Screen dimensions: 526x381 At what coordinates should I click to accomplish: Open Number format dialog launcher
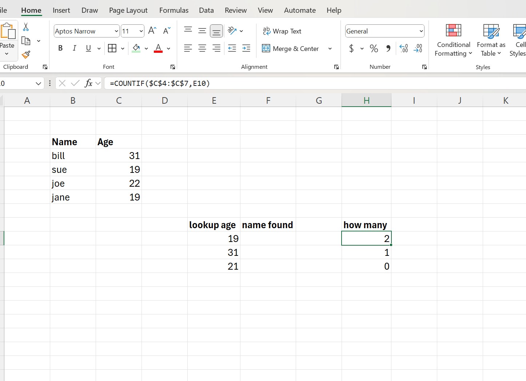click(425, 67)
